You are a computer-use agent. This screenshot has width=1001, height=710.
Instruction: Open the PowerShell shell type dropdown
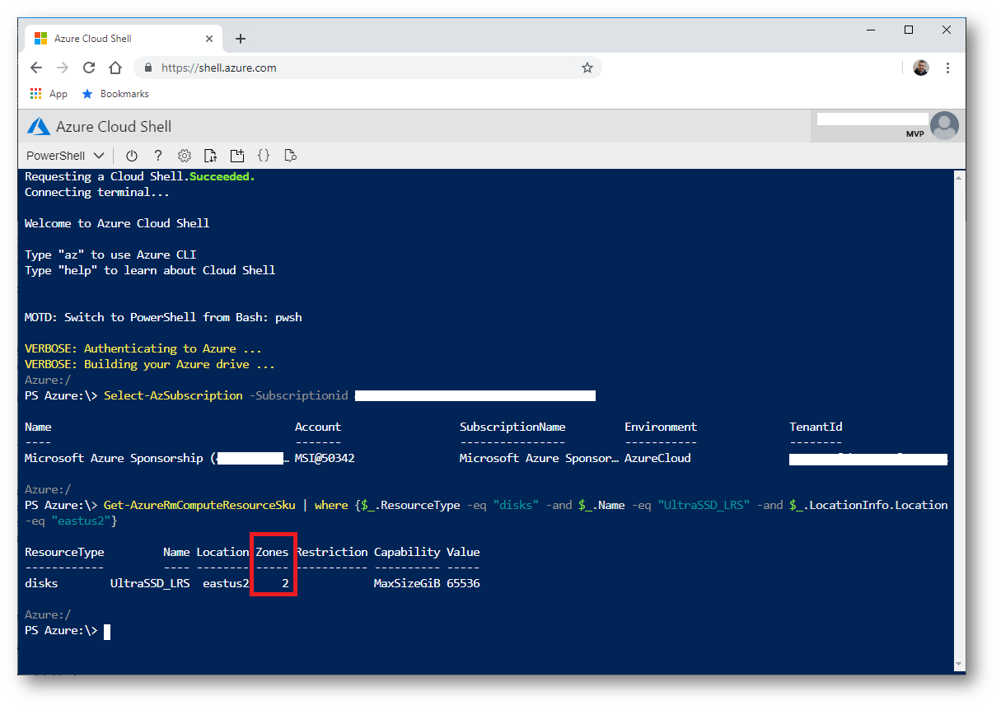click(65, 156)
